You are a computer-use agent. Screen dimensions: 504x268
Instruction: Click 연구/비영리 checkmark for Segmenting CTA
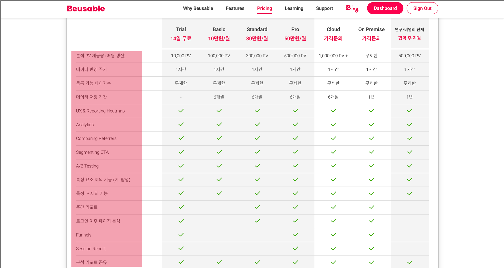(410, 152)
